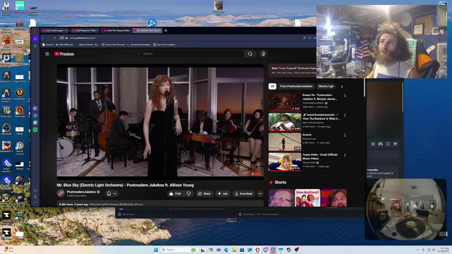
Task: Open options for Groove video
Action: [345, 135]
